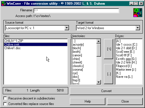Toggle Converted files replace source files

[5, 104]
